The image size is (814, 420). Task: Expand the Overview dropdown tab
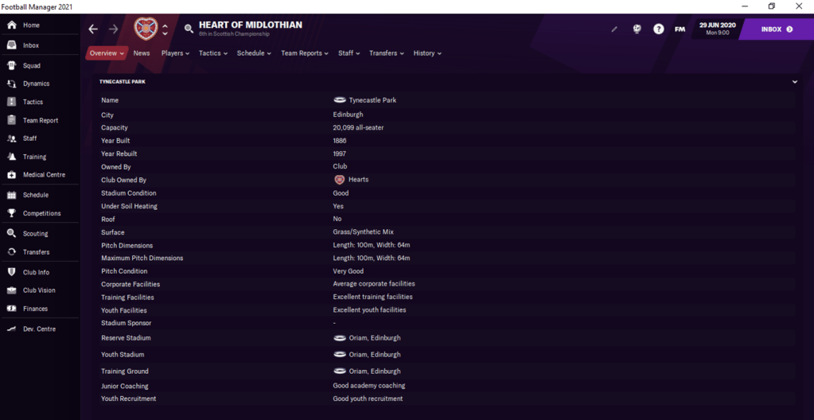coord(107,53)
